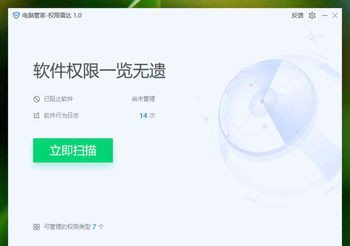Click the 尚未管理 status text
The height and width of the screenshot is (246, 350).
coord(143,99)
